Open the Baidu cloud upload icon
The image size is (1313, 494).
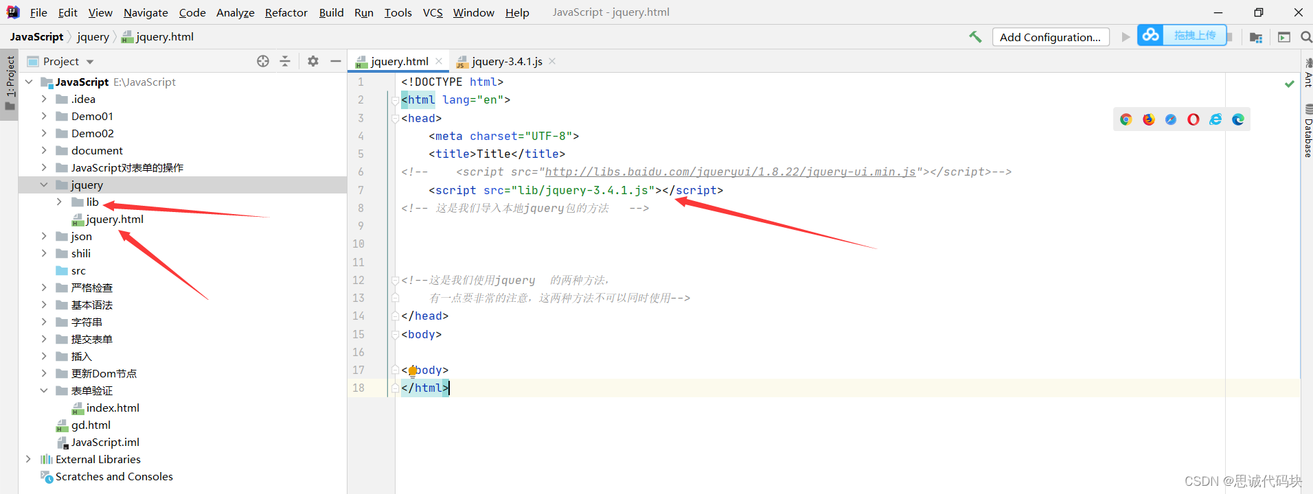pyautogui.click(x=1151, y=35)
